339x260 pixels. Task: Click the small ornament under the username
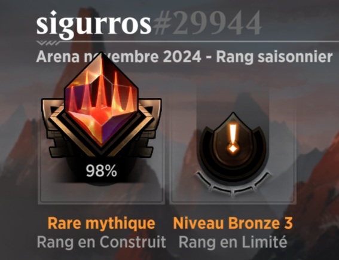point(48,43)
